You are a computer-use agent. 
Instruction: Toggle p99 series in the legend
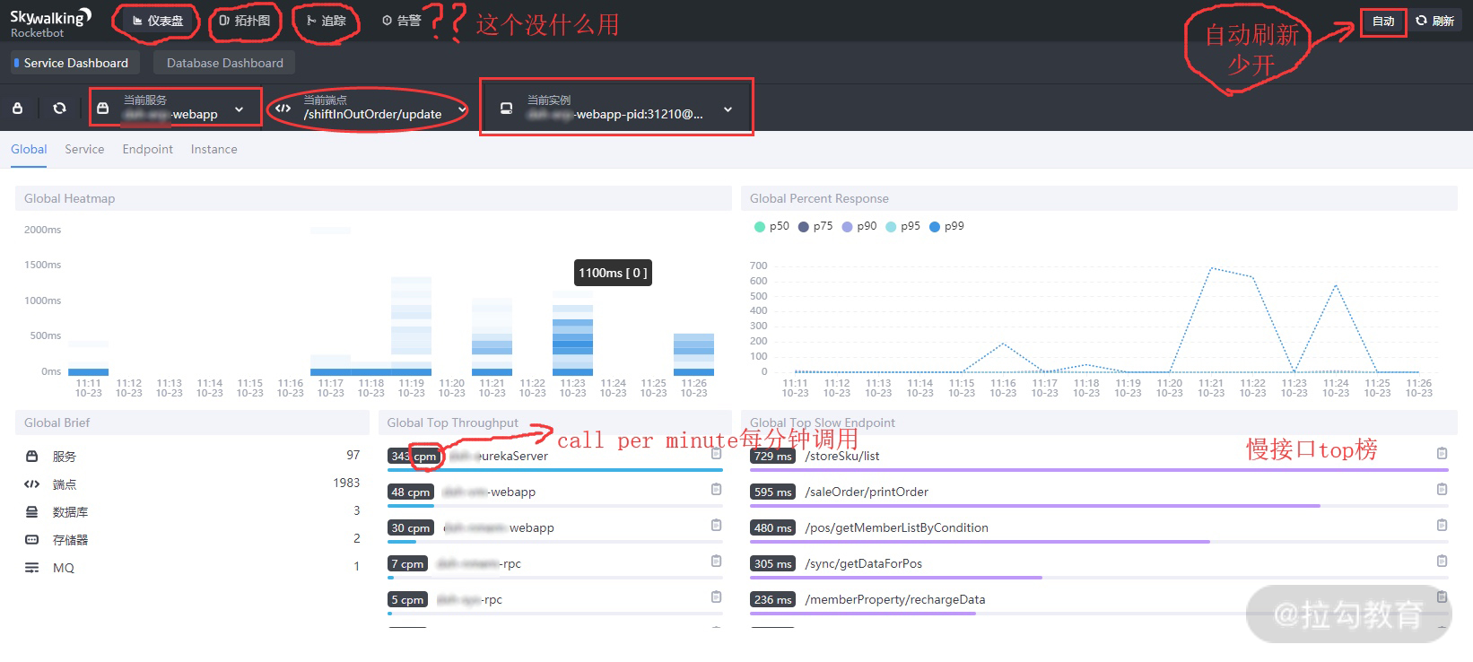coord(946,227)
